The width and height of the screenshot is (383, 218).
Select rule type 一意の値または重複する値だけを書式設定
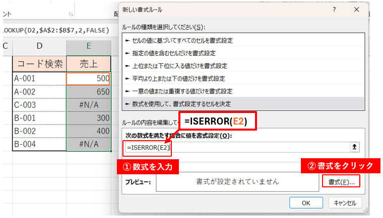coord(243,91)
